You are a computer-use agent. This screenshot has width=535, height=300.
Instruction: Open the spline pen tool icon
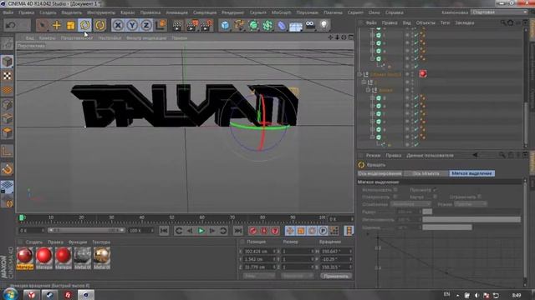(x=239, y=25)
